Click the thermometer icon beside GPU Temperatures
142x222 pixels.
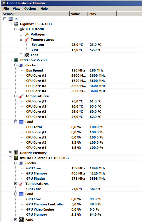(x=21, y=184)
